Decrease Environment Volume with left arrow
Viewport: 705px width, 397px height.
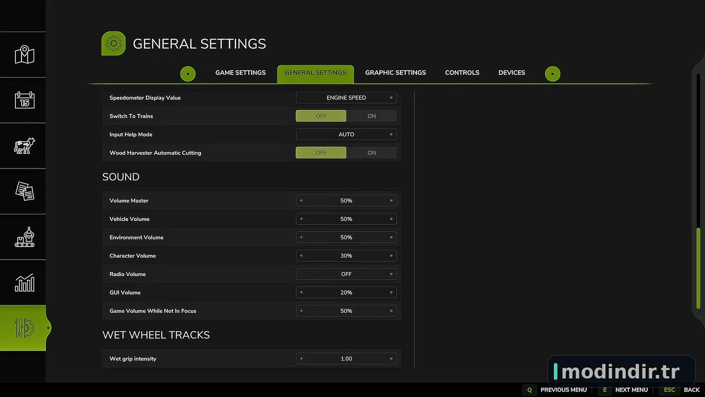(301, 237)
